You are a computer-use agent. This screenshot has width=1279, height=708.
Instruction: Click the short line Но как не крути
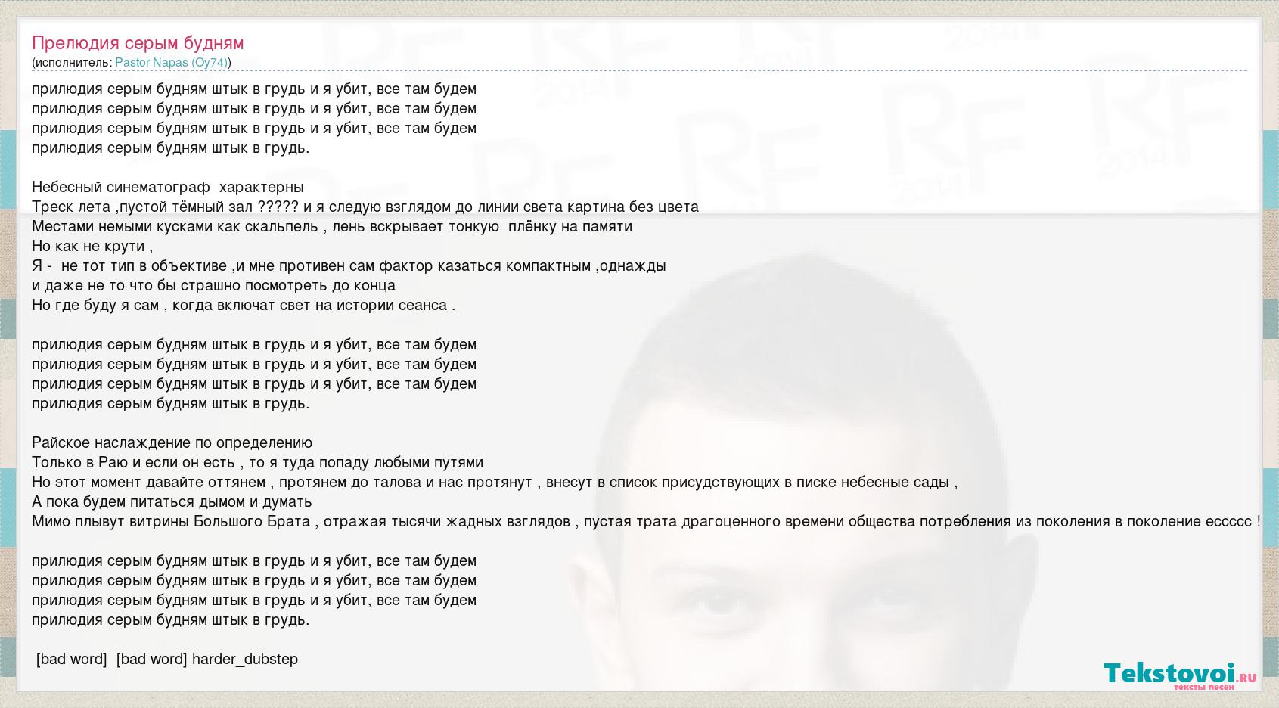(x=92, y=247)
